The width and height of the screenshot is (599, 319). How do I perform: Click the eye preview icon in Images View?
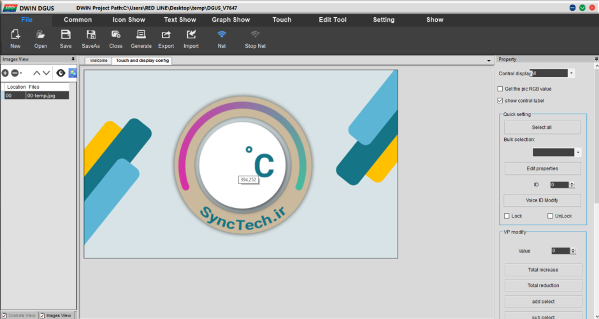coord(61,73)
